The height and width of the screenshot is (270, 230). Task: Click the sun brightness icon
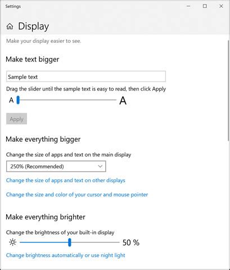12,242
